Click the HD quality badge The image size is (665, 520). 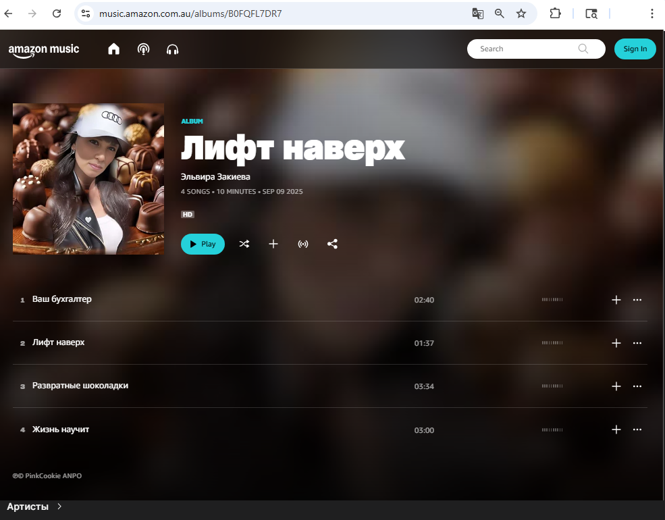pyautogui.click(x=188, y=214)
